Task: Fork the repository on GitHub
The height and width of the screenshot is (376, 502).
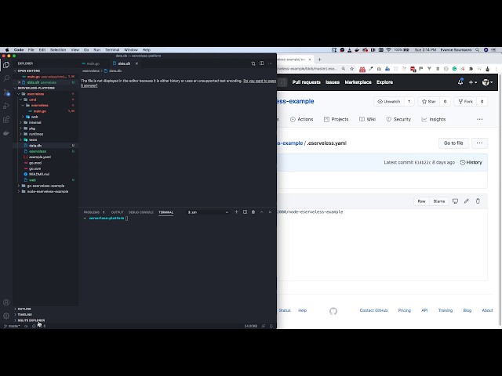Action: 465,101
